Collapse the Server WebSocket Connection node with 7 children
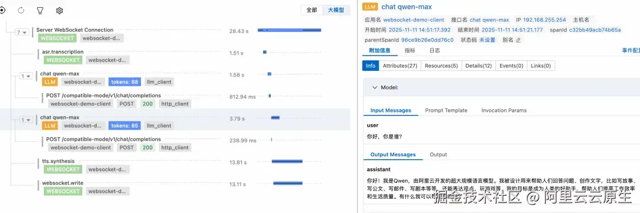Viewport: 640px width, 213px height. [22, 32]
